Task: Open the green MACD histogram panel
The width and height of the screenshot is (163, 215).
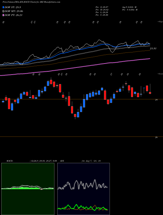Action: (x=28, y=189)
